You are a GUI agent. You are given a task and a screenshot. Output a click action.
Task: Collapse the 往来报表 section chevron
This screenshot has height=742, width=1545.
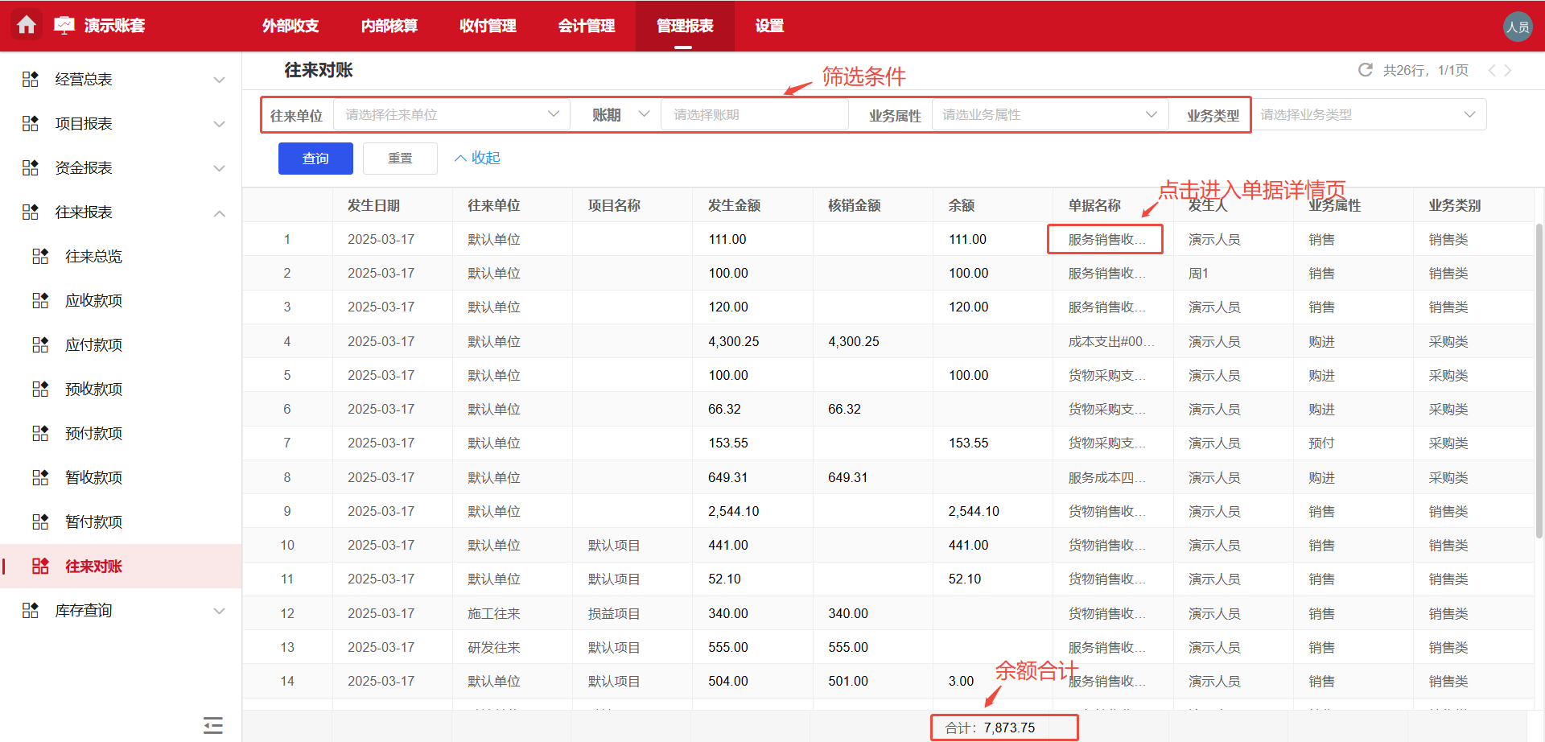[x=219, y=212]
